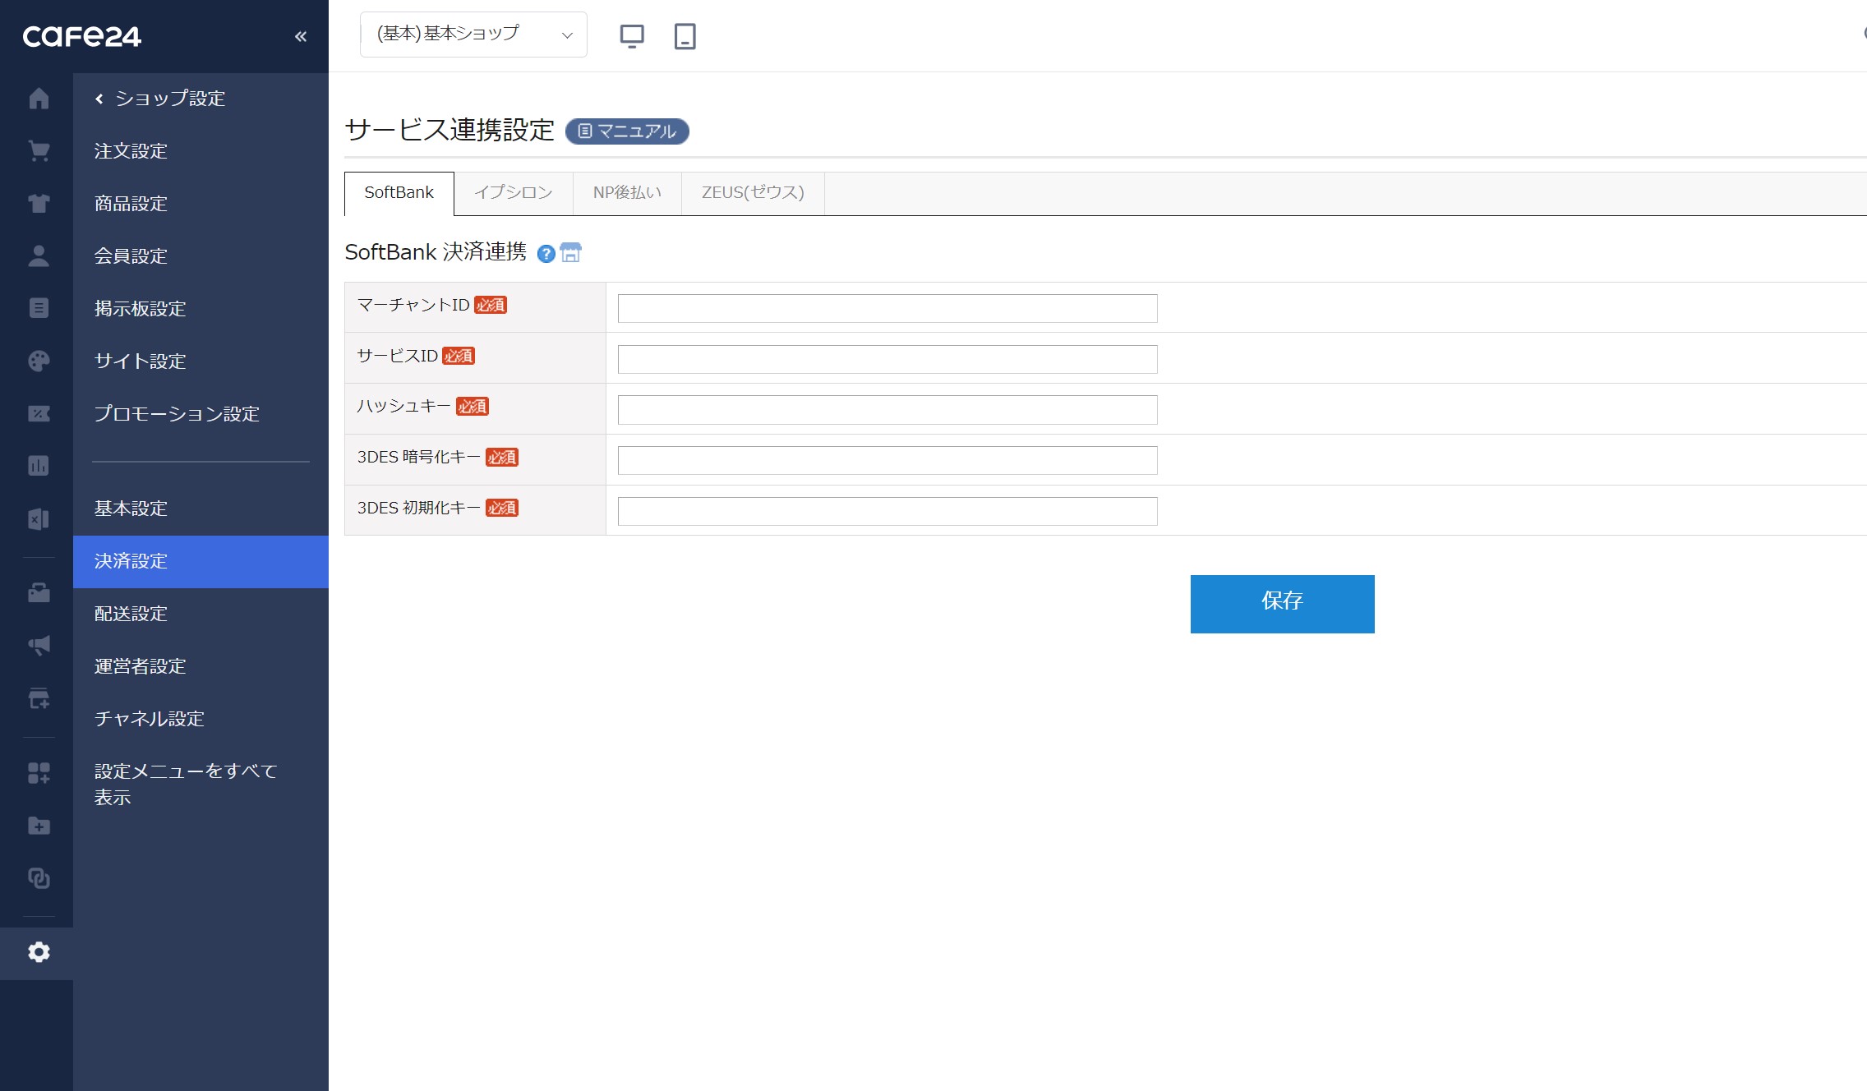Open the statistics bar chart icon
The image size is (1867, 1091).
[39, 466]
